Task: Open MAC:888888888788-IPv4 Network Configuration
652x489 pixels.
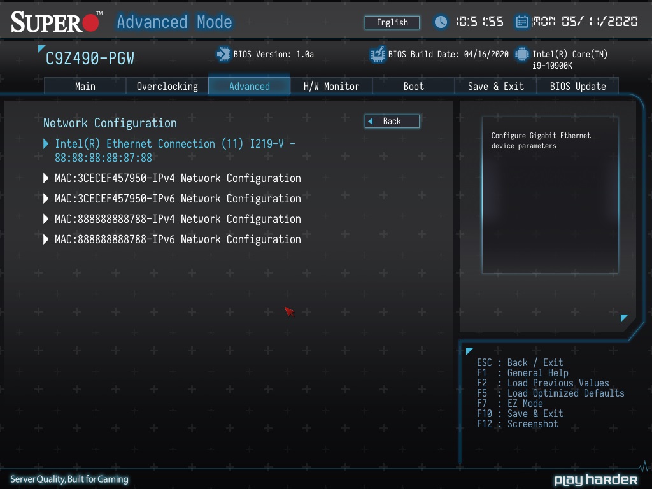Action: tap(177, 219)
